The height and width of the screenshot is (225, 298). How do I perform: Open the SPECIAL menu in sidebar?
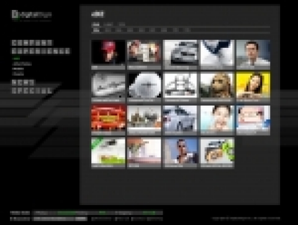pyautogui.click(x=32, y=91)
